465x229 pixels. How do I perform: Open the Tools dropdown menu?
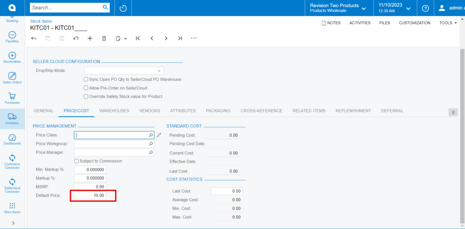click(448, 23)
